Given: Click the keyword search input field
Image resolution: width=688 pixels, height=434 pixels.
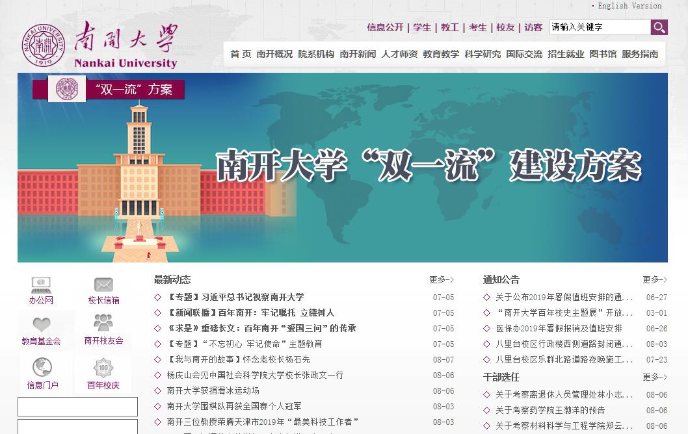Looking at the screenshot, I should tap(599, 27).
